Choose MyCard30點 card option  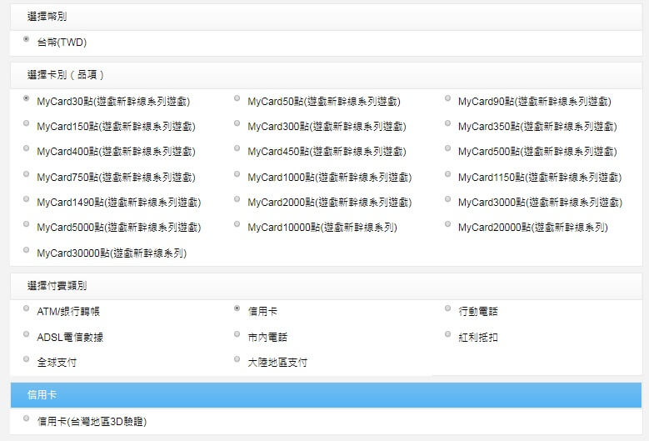[26, 98]
